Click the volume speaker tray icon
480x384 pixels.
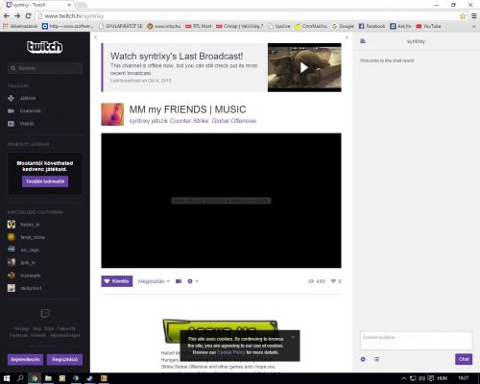tap(421, 378)
